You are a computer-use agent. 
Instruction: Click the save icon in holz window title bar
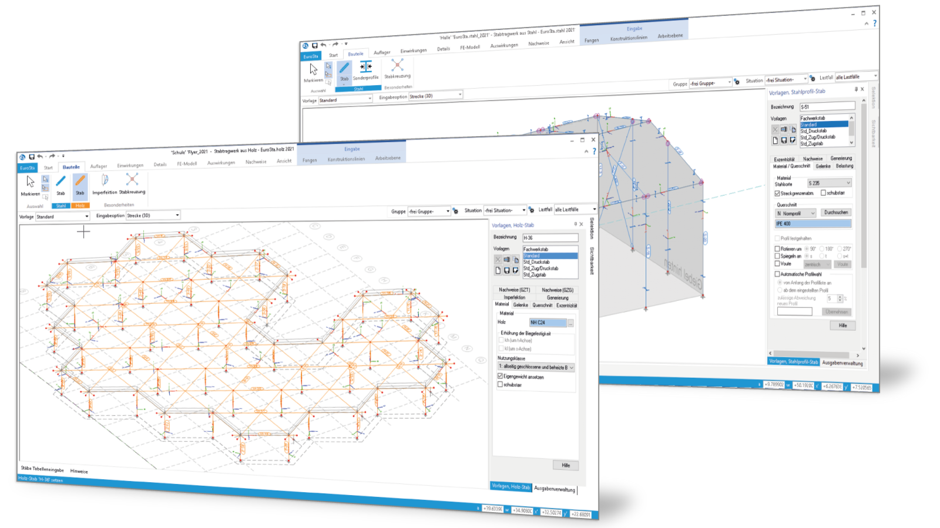click(32, 157)
